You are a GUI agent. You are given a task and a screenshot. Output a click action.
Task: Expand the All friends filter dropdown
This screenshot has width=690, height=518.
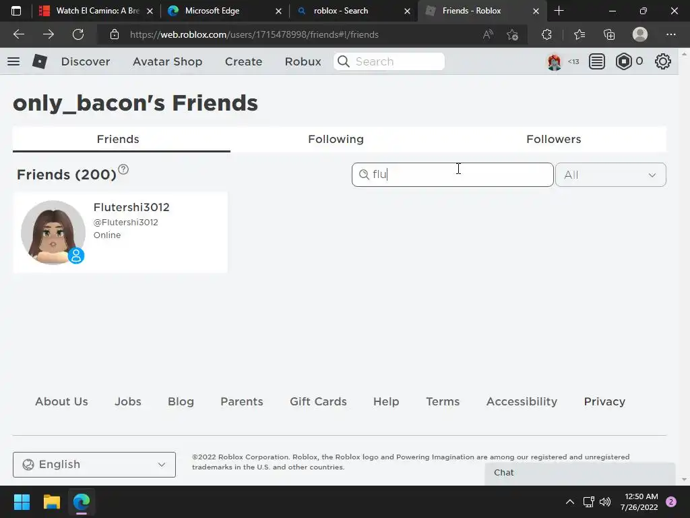[610, 175]
